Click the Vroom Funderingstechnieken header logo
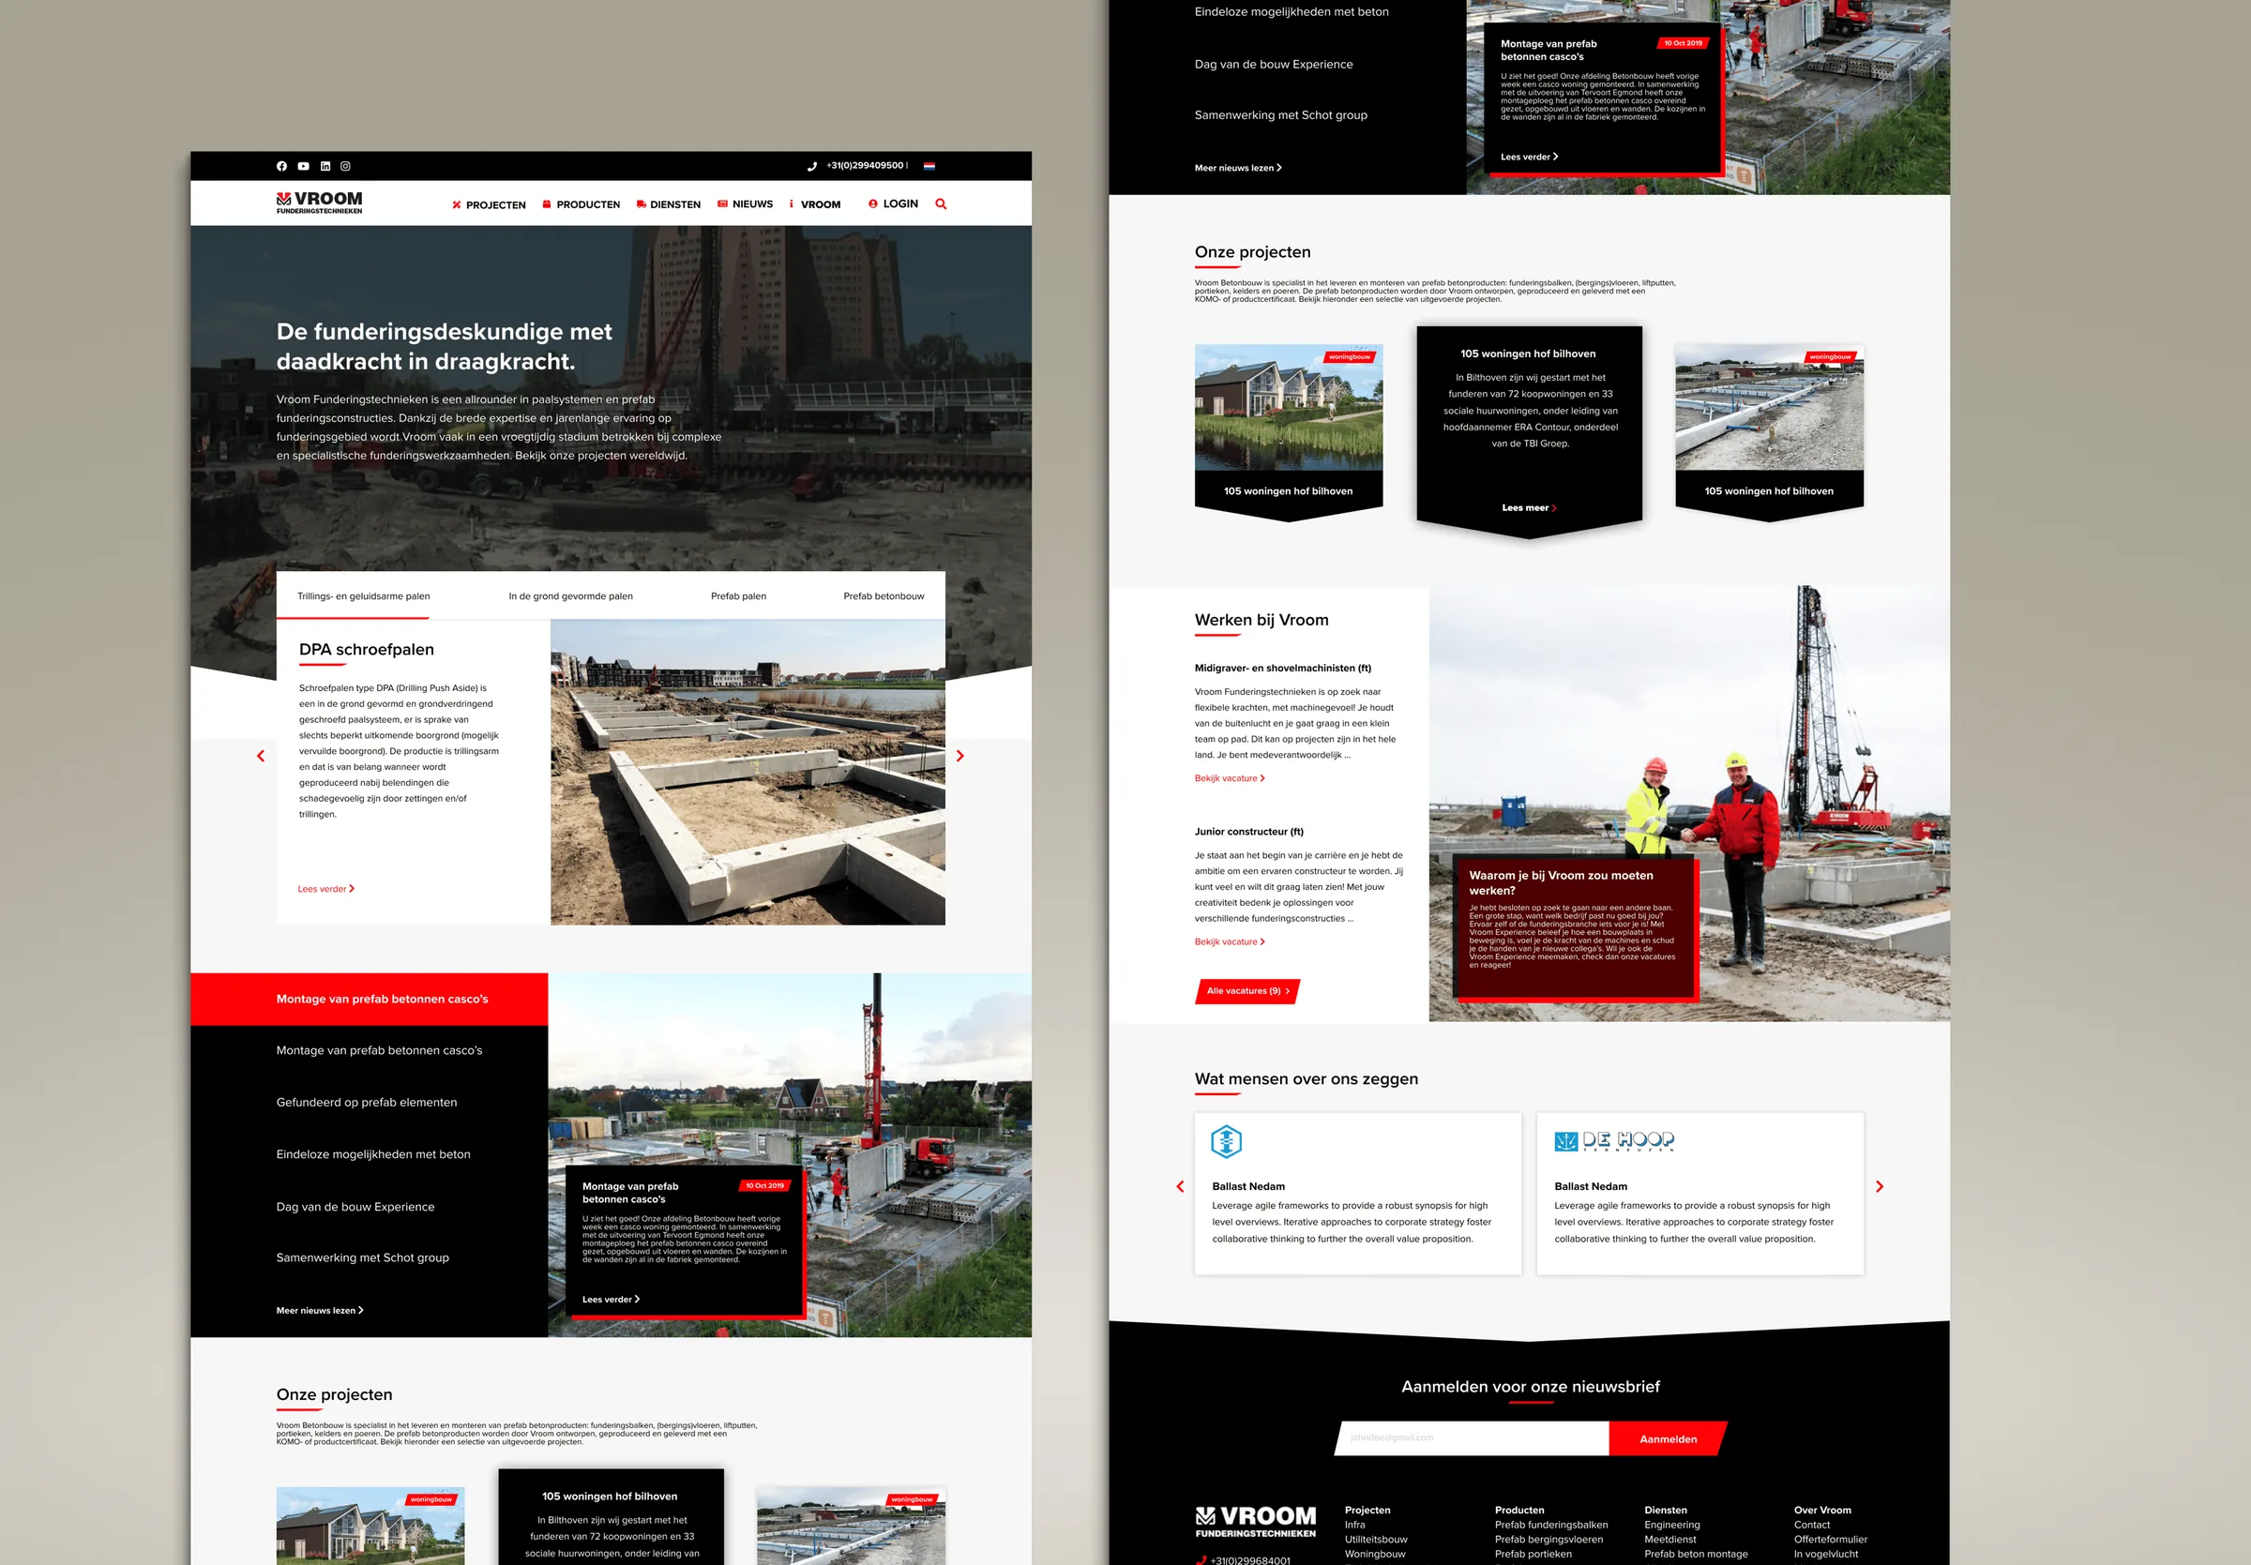The image size is (2251, 1565). (x=320, y=203)
